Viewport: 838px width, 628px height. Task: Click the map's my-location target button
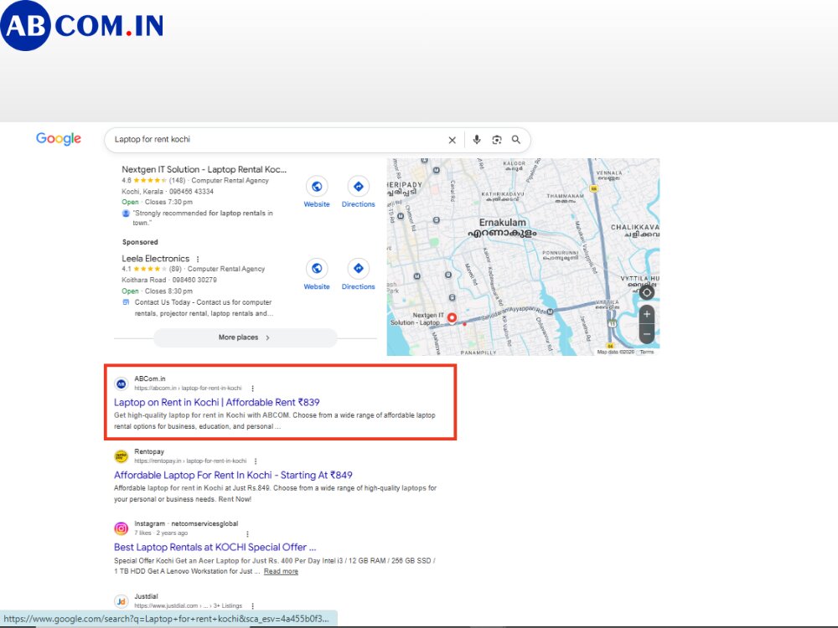click(647, 292)
